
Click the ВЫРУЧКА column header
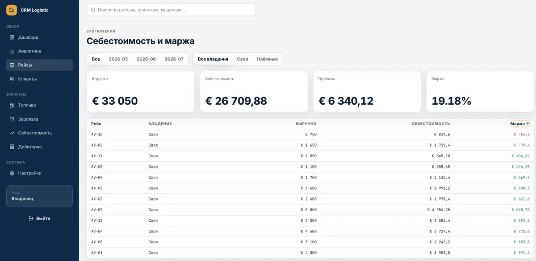tap(306, 124)
